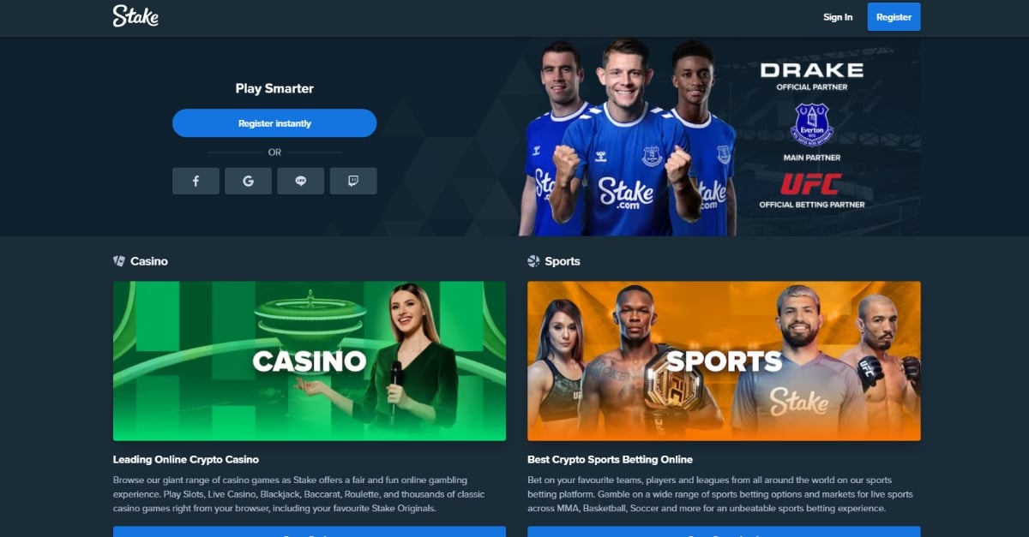
Task: Sign up with Google icon button
Action: coord(248,181)
